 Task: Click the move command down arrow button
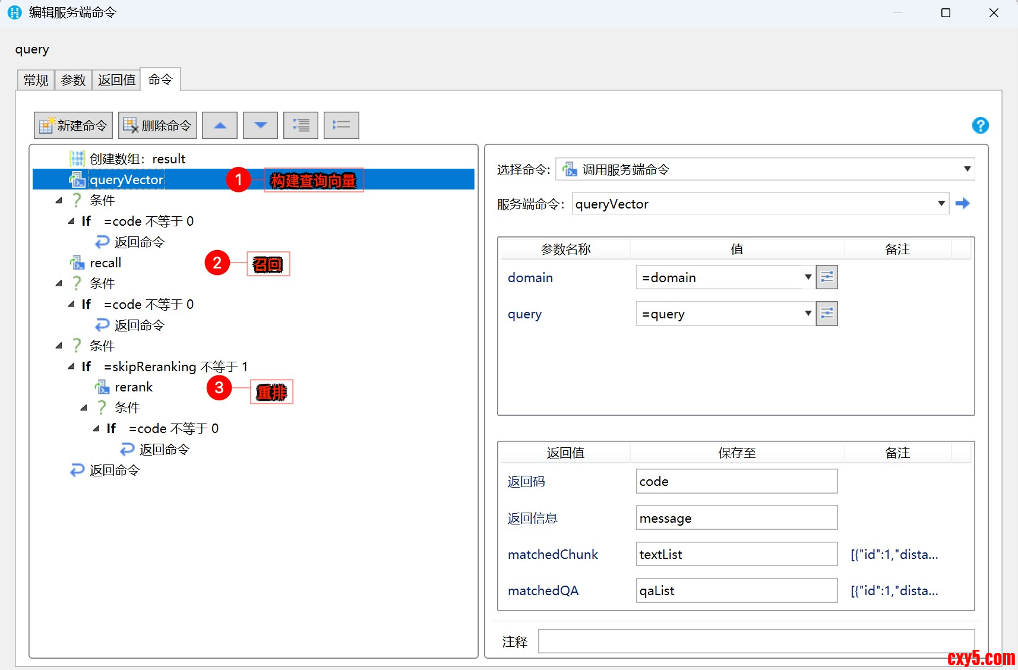click(260, 125)
